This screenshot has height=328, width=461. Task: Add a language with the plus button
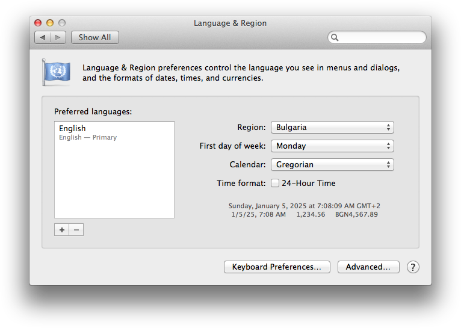click(x=61, y=230)
